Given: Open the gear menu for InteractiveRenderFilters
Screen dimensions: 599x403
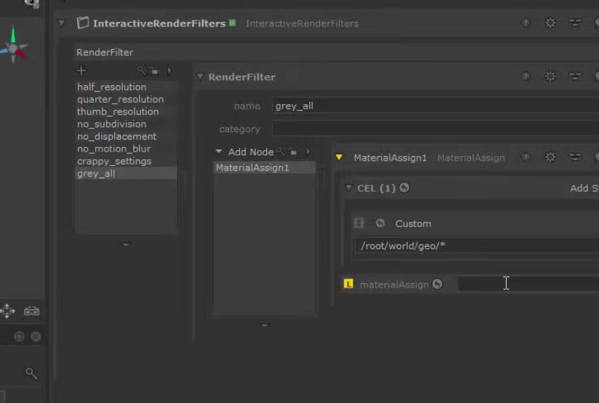Looking at the screenshot, I should [550, 23].
